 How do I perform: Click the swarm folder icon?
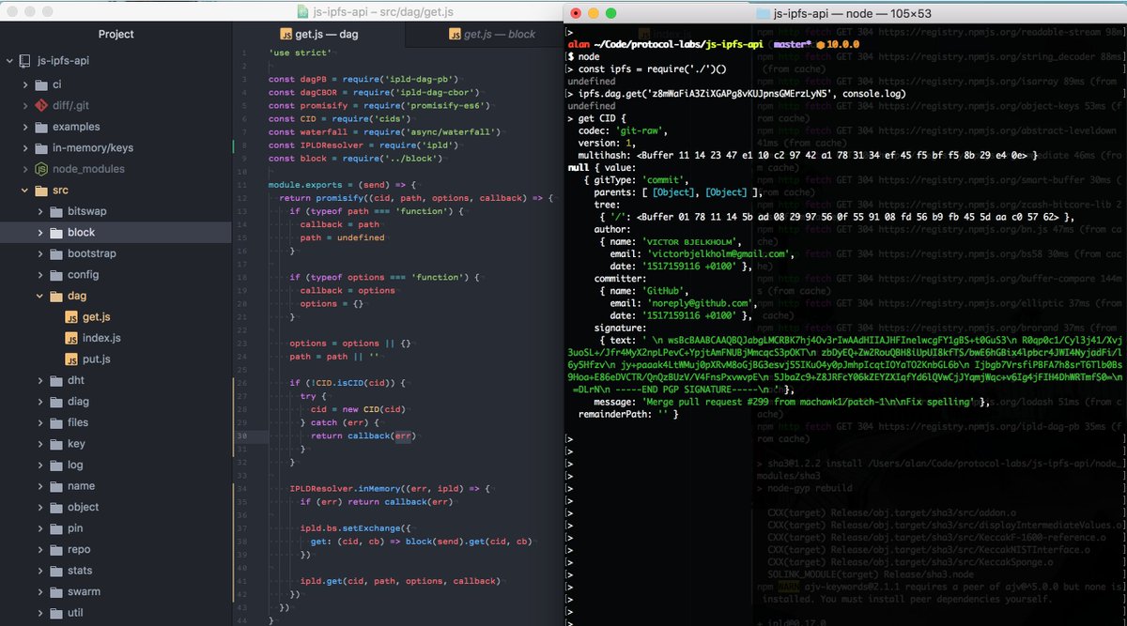[56, 591]
